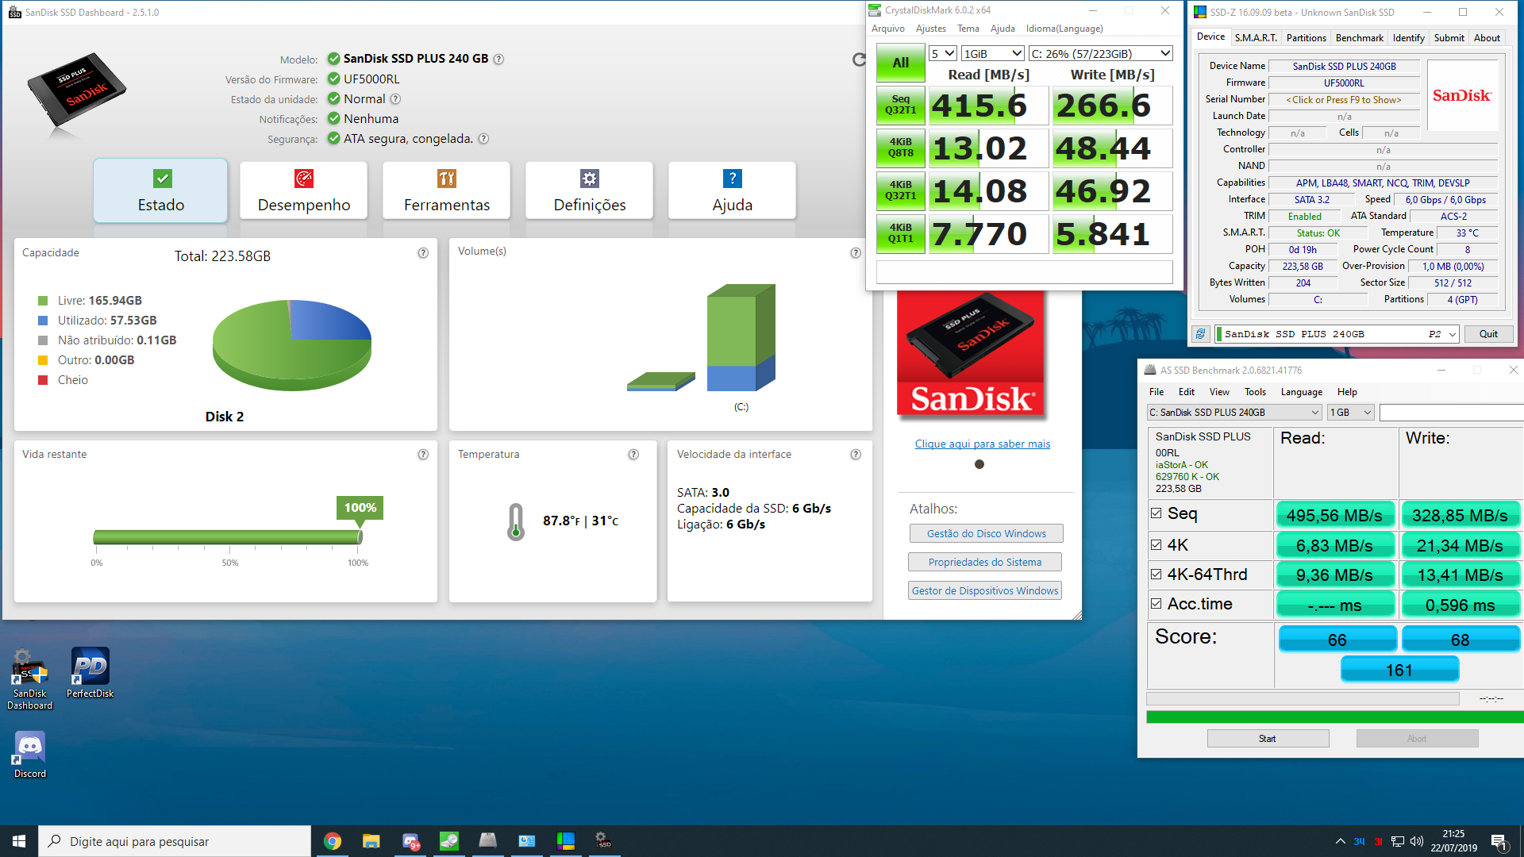Open Propriedades do Sistema shortcut

(985, 562)
